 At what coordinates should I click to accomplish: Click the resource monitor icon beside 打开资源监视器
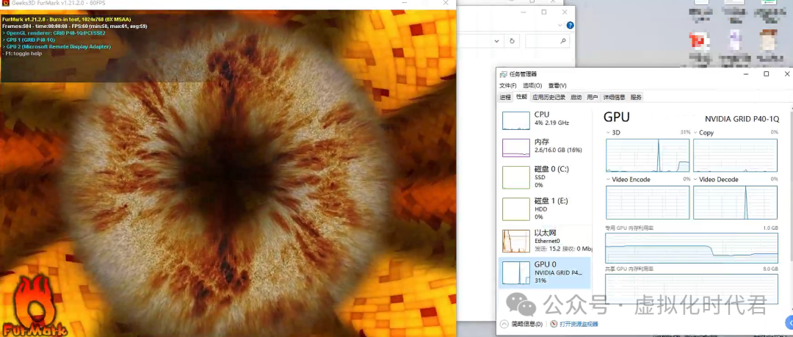click(554, 324)
